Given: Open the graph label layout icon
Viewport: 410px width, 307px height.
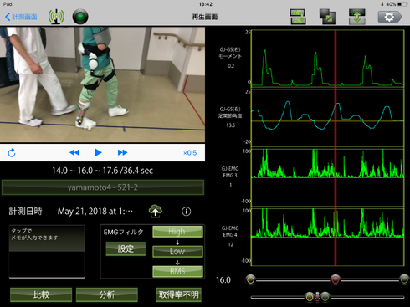Looking at the screenshot, I should point(298,17).
